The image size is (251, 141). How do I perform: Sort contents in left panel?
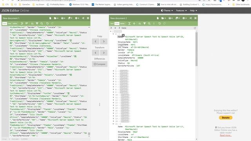(x=32, y=23)
